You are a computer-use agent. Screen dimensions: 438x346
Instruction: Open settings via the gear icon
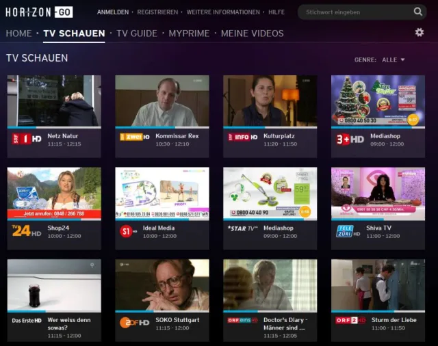(x=420, y=32)
